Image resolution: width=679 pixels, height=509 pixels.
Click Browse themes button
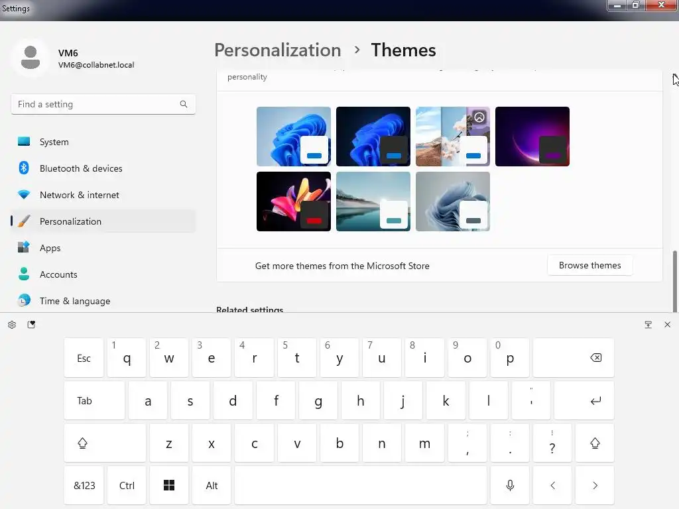pos(589,265)
